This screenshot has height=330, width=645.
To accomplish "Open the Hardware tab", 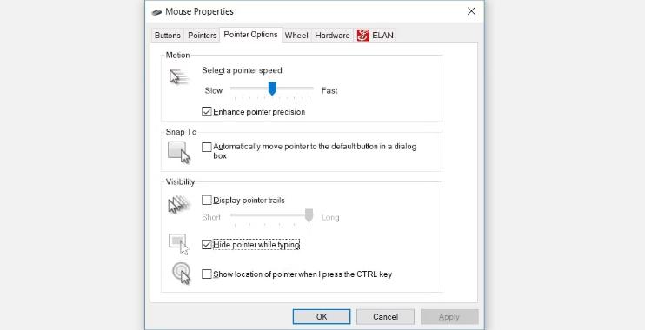I will click(x=332, y=36).
